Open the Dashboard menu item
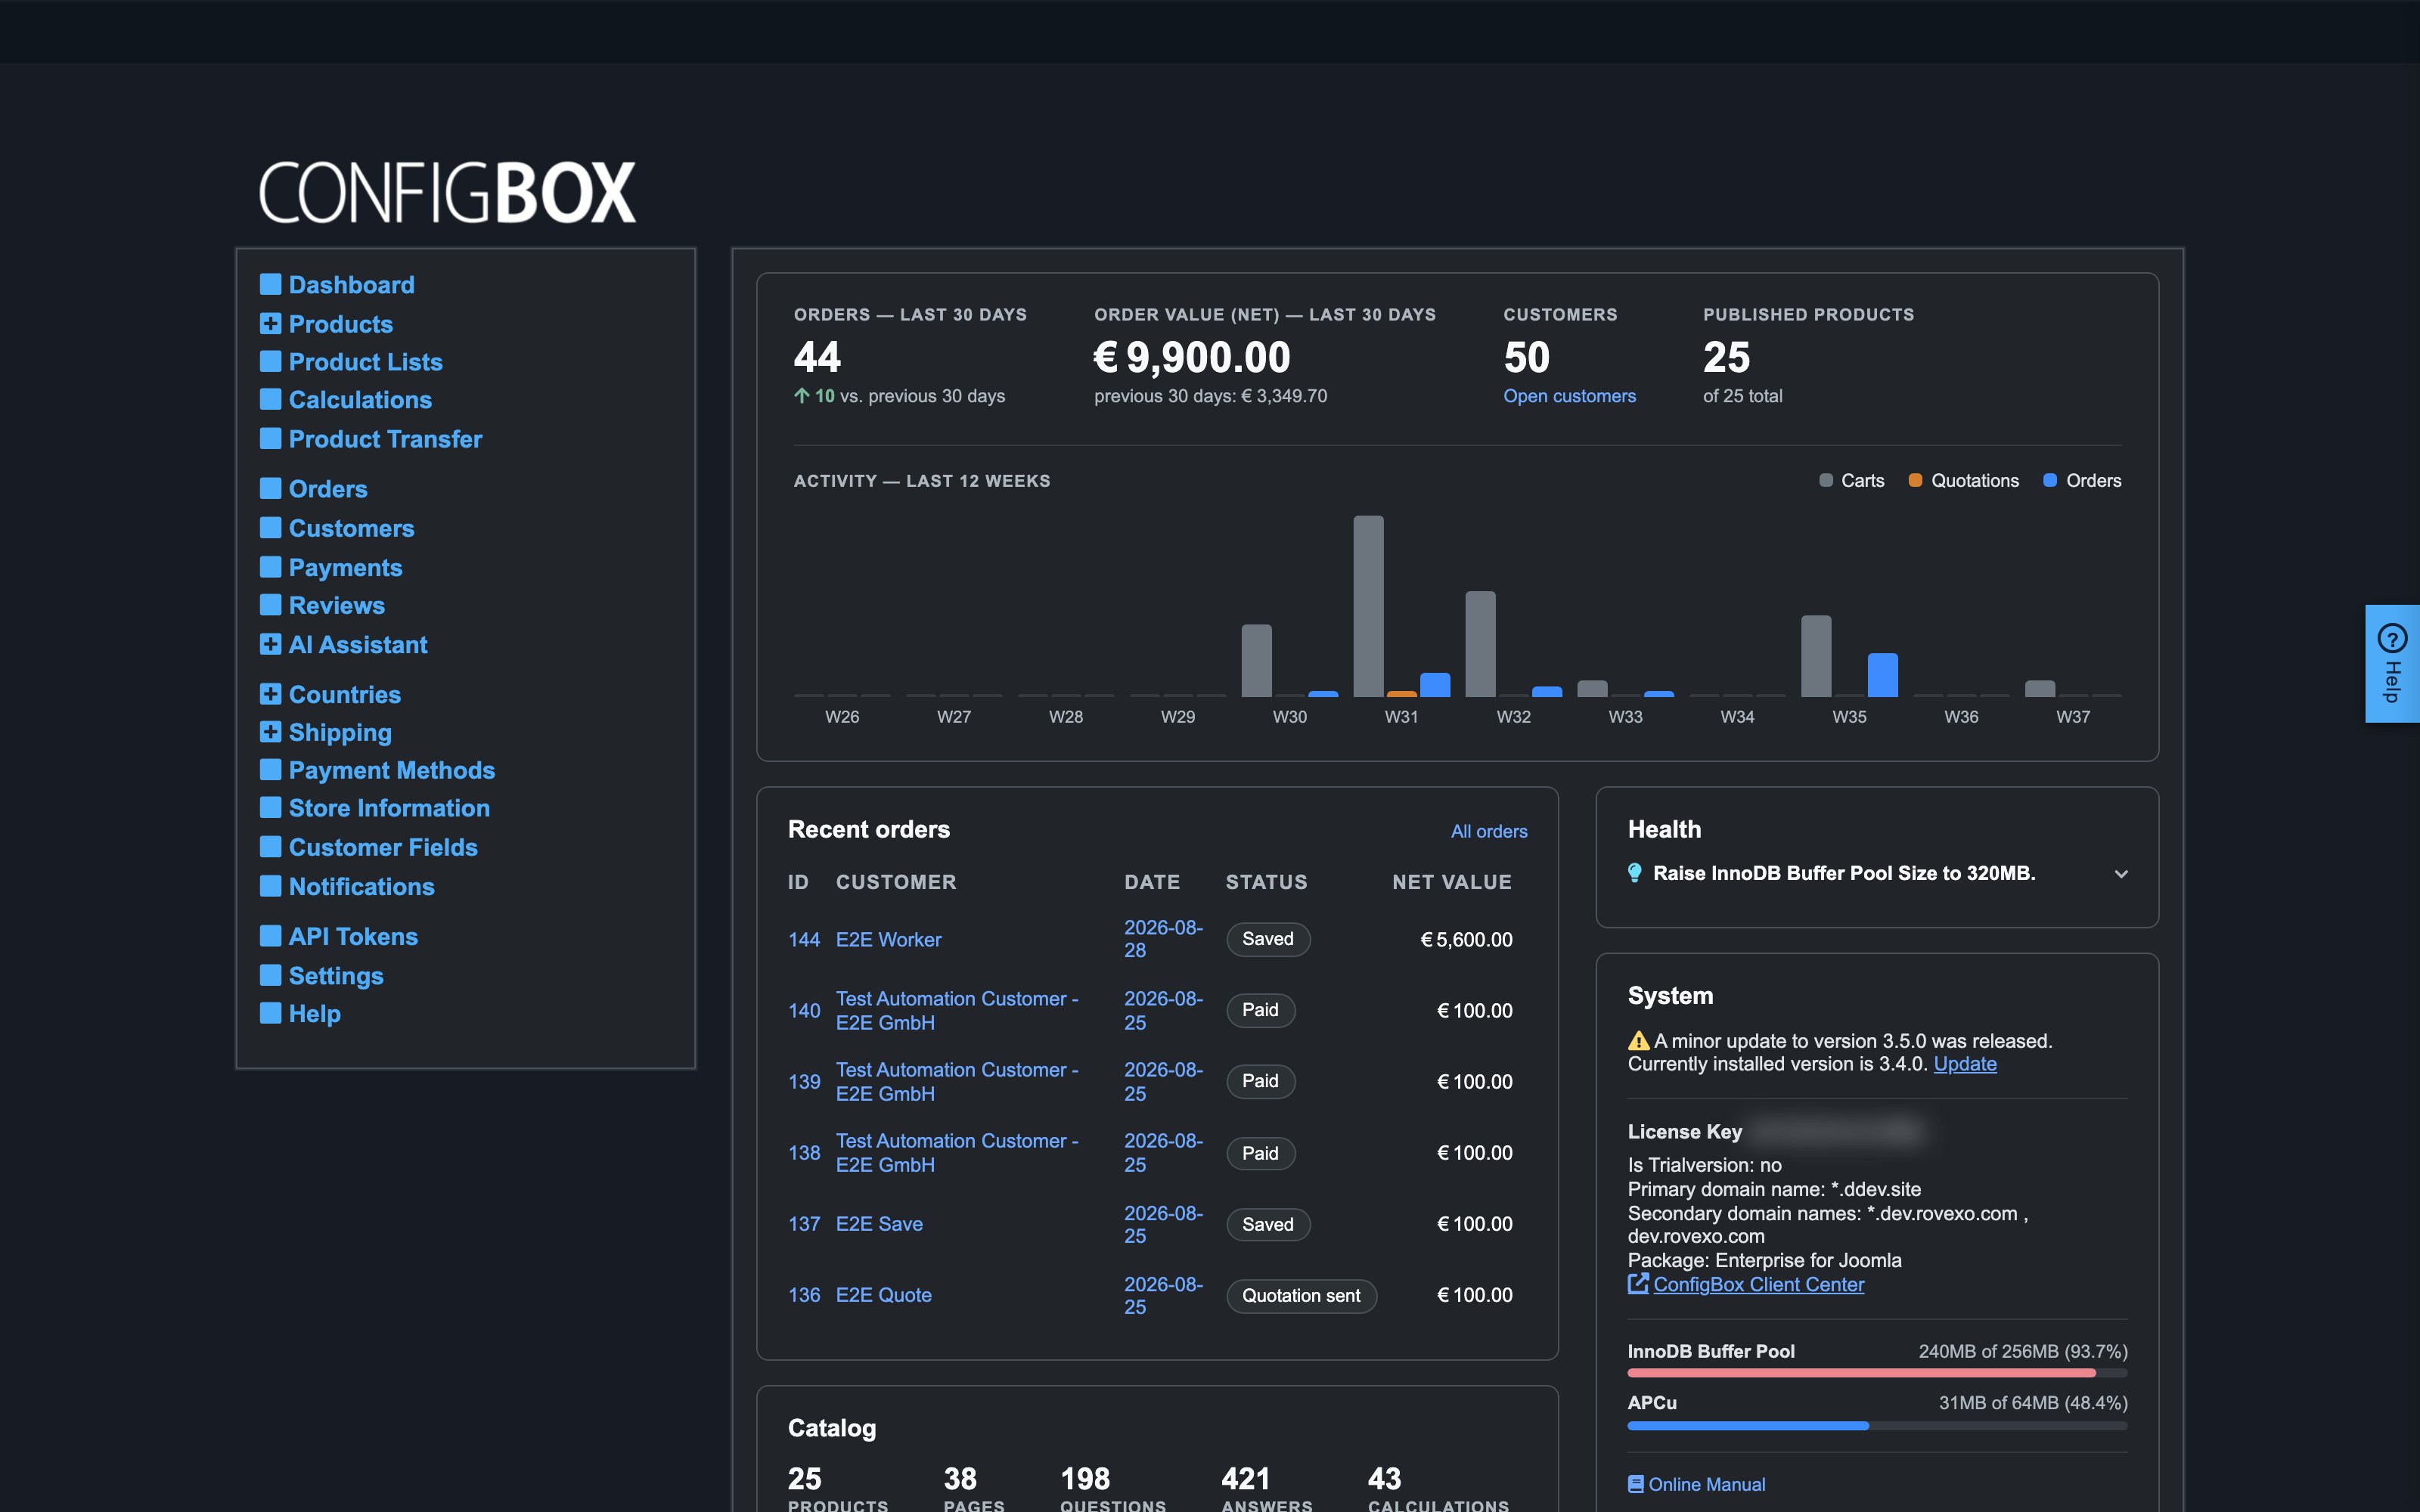Screen dimensions: 2420x1512 (x=351, y=285)
